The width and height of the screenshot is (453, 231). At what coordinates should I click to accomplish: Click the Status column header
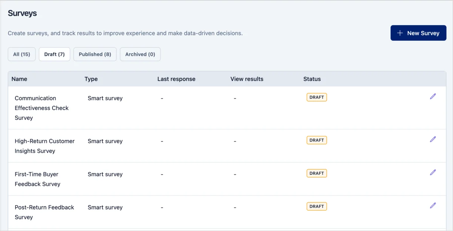tap(312, 79)
